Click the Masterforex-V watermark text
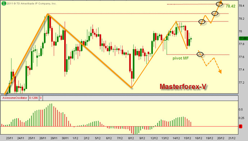Image resolution: width=248 pixels, height=141 pixels. click(183, 86)
